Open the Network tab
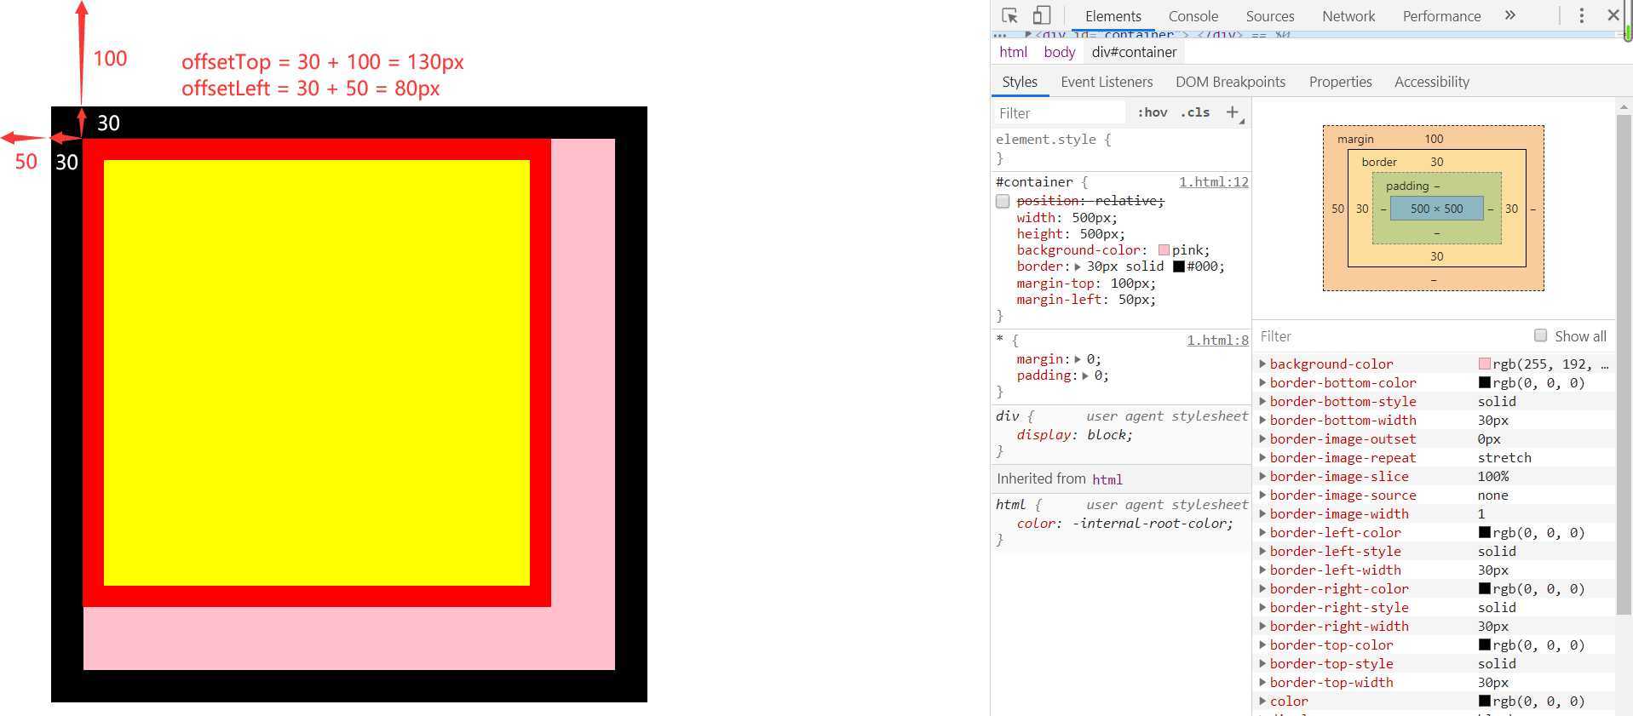The height and width of the screenshot is (716, 1633). point(1348,16)
